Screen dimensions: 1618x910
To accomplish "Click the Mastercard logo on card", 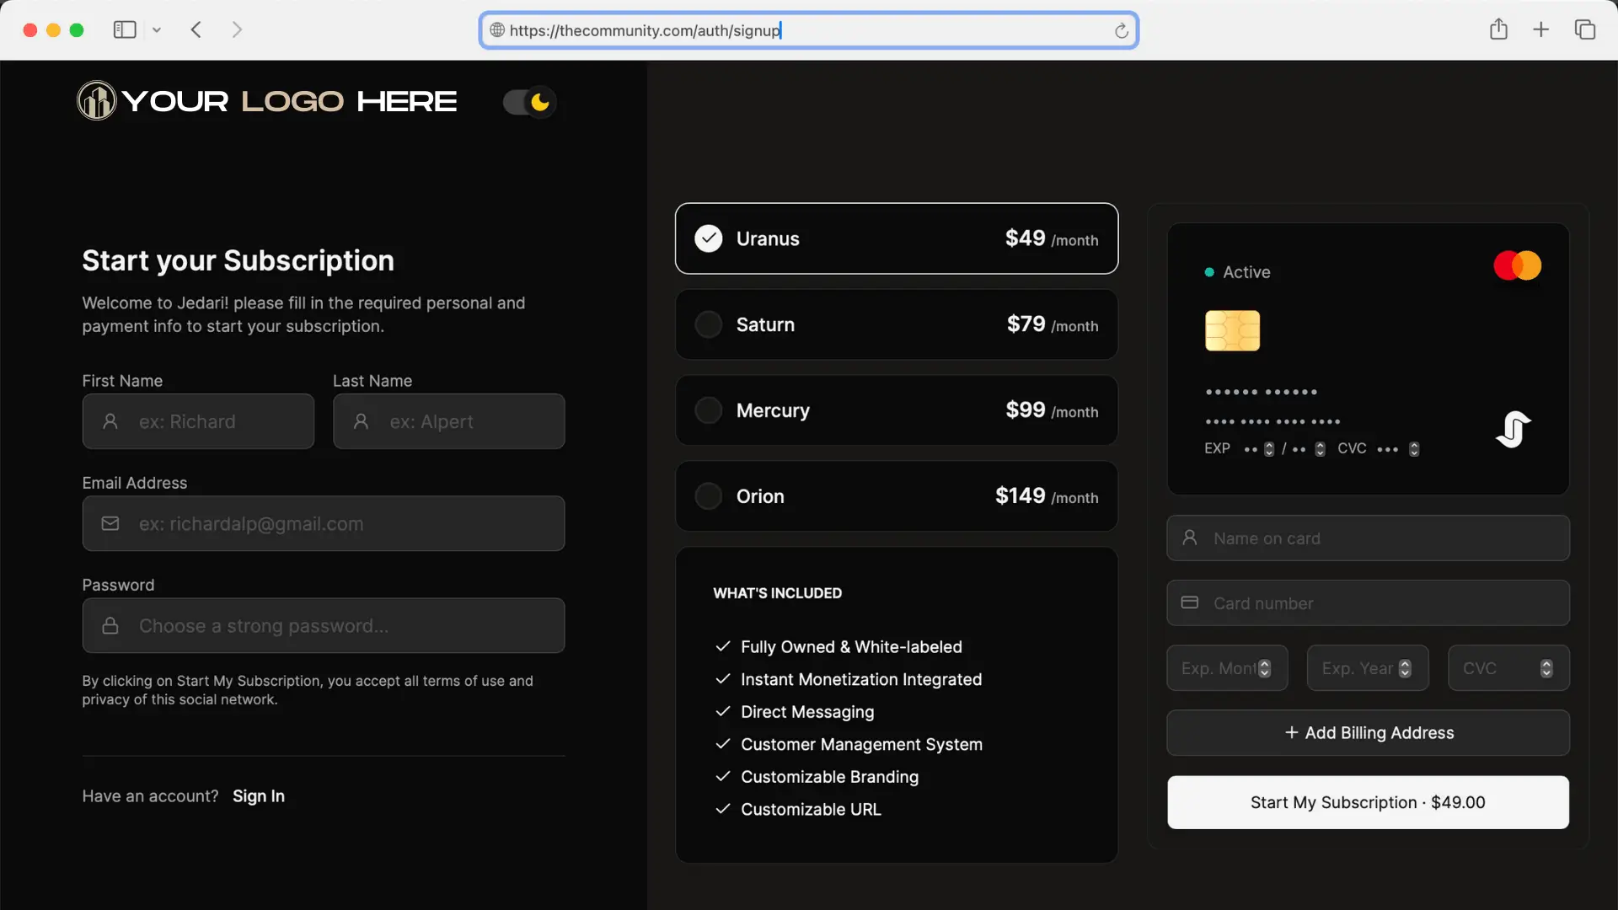I will pos(1517,265).
